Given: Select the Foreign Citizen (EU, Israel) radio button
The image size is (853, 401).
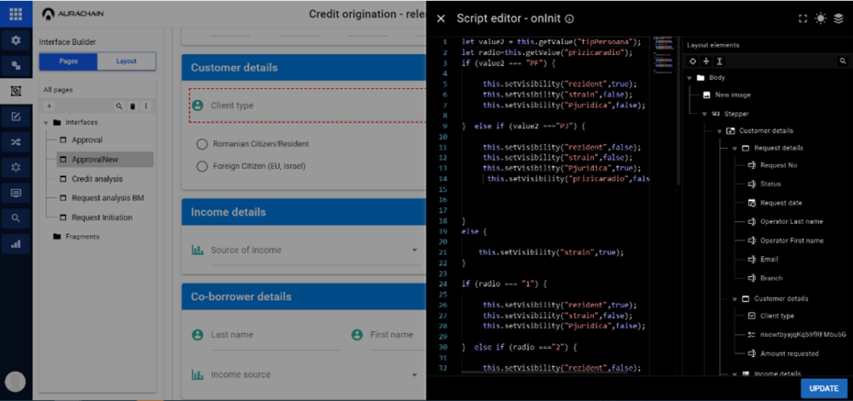Looking at the screenshot, I should (201, 166).
